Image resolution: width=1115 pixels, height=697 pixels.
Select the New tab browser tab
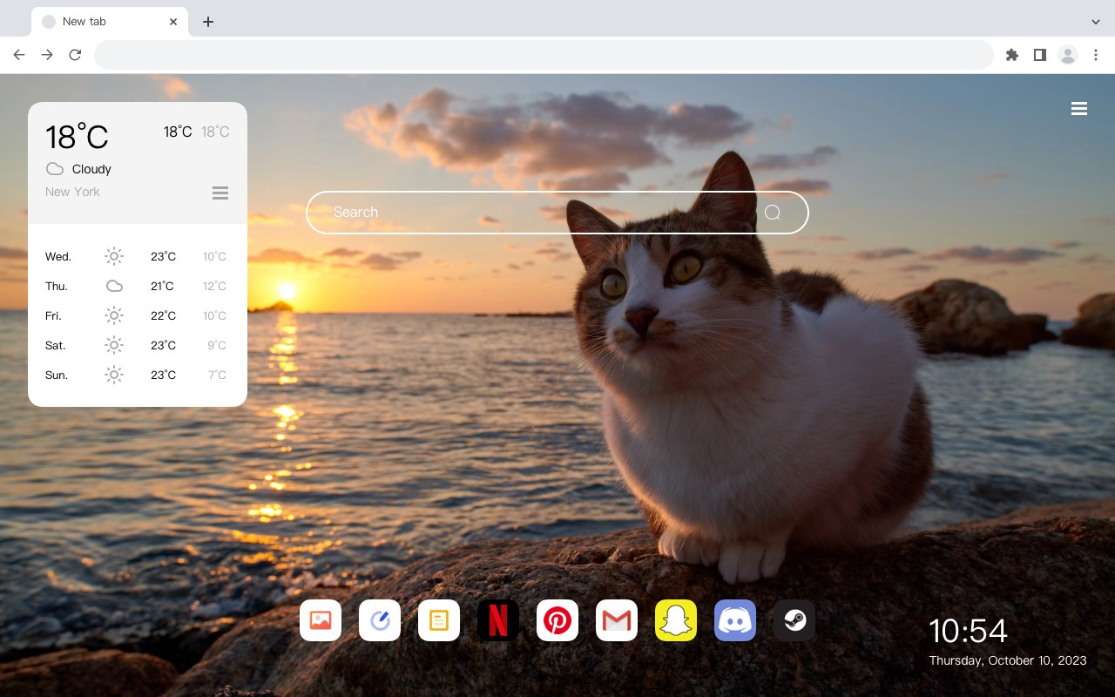point(110,22)
